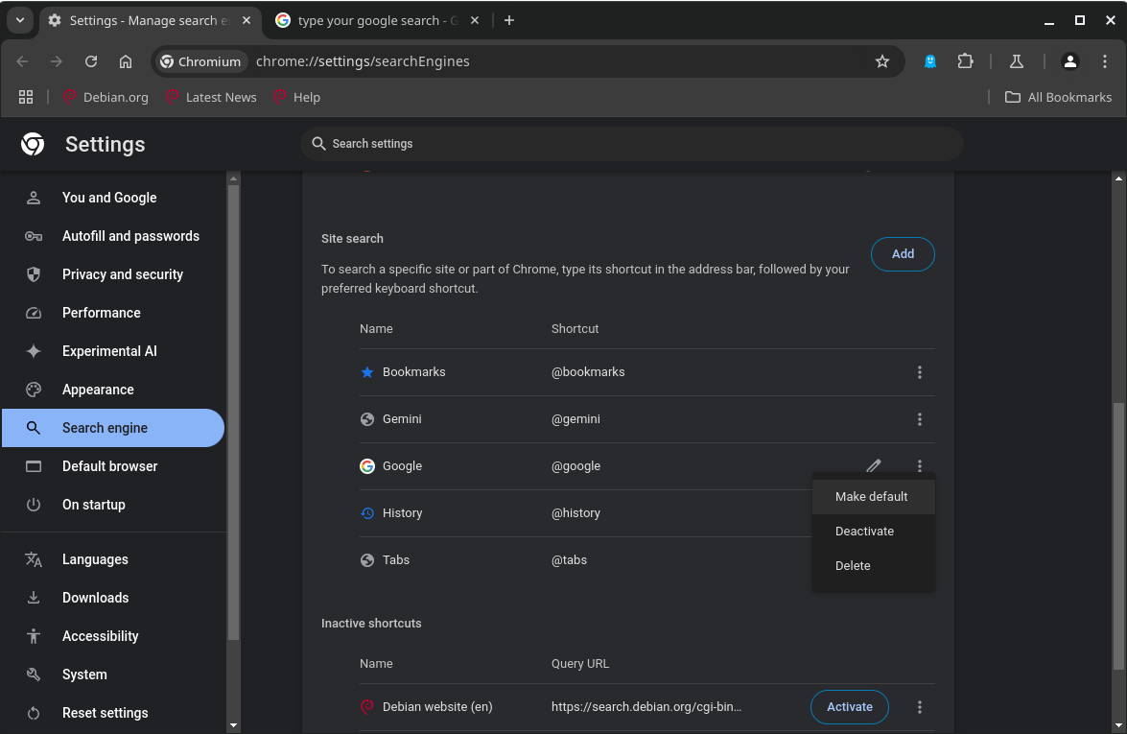The image size is (1127, 734).
Task: Choose Make default from context menu
Action: point(873,497)
